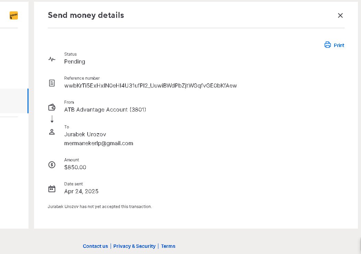Viewport: 361px width, 254px height.
Task: Select the highlighted item in left sidebar
Action: (x=14, y=101)
